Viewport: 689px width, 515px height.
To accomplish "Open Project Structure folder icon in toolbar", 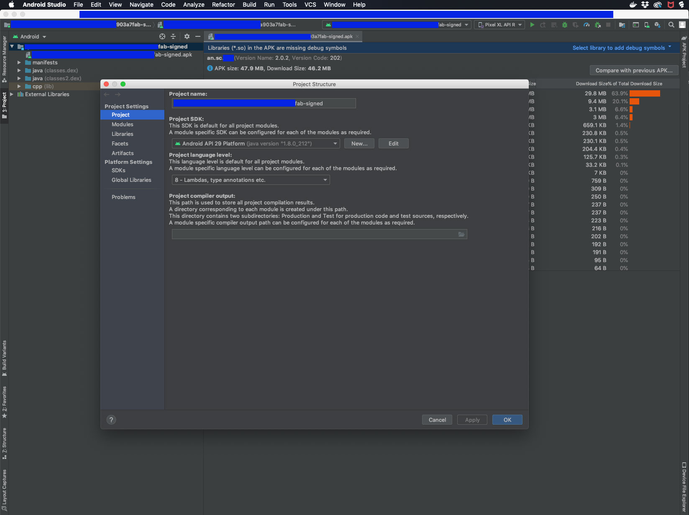I will click(622, 25).
